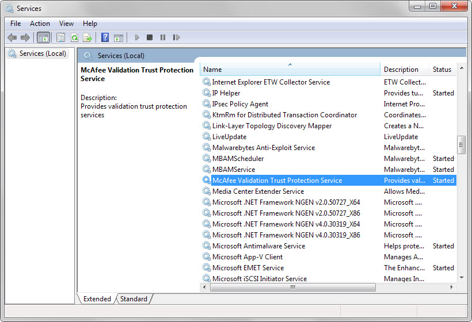Image resolution: width=472 pixels, height=322 pixels.
Task: Click gear icon beside Media Center Extender Service
Action: coord(207,191)
